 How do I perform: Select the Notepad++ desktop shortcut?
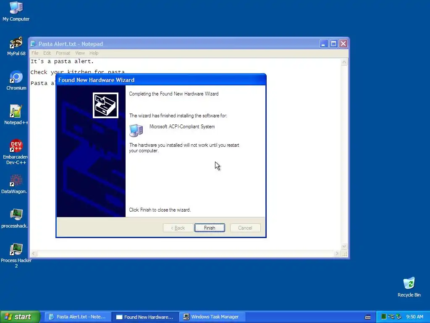tap(16, 115)
